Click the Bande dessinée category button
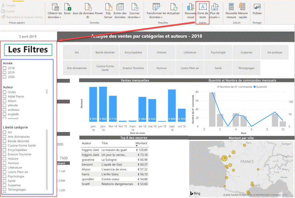This screenshot has height=198, width=295. pos(105,52)
